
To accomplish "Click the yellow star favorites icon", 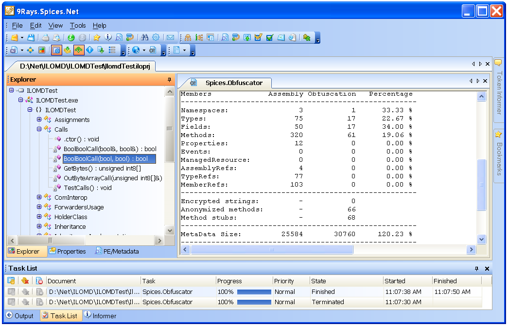I will tap(97, 37).
